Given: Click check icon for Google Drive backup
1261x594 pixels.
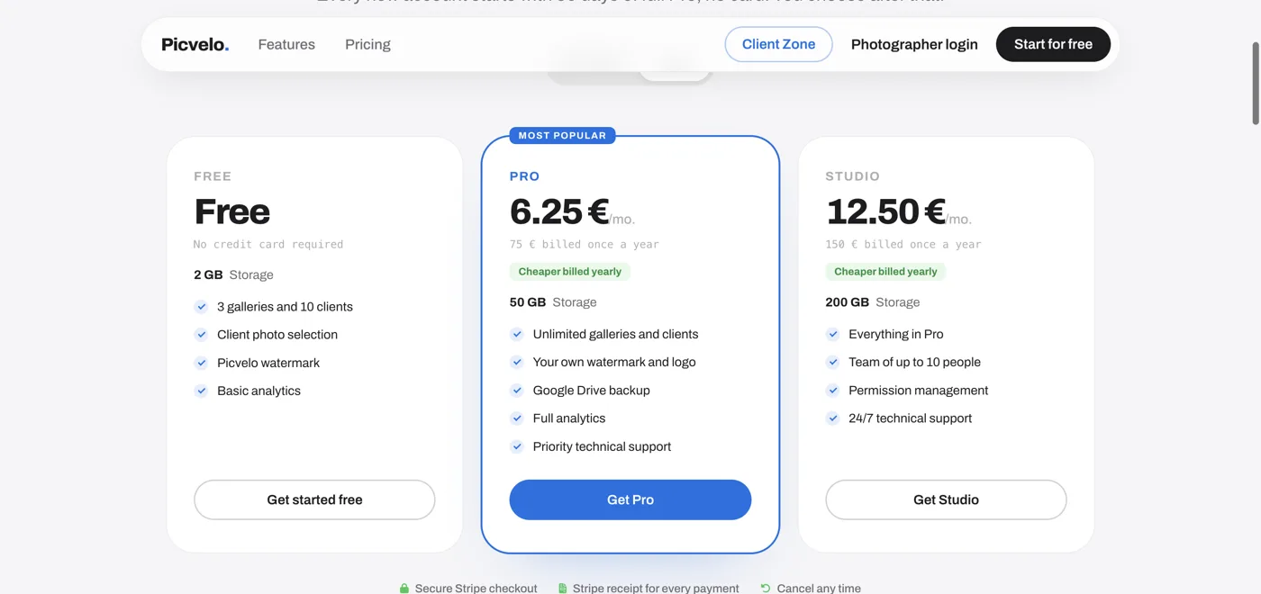Looking at the screenshot, I should (517, 391).
